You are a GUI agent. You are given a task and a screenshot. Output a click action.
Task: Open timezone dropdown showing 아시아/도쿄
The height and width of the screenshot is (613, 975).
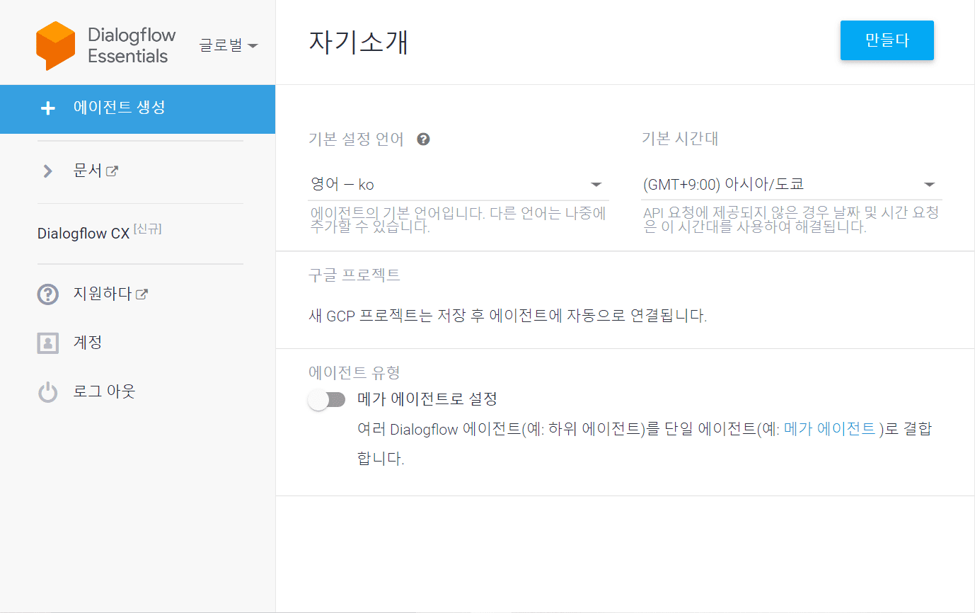[x=791, y=185]
